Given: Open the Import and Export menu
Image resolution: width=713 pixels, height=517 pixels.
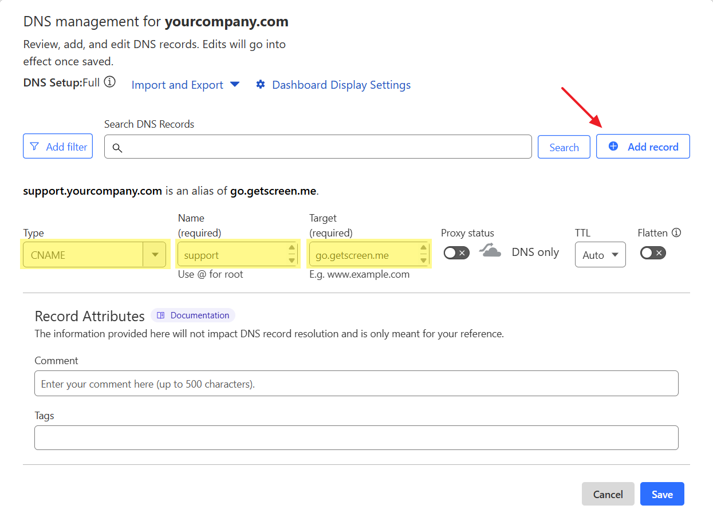Looking at the screenshot, I should click(x=185, y=85).
